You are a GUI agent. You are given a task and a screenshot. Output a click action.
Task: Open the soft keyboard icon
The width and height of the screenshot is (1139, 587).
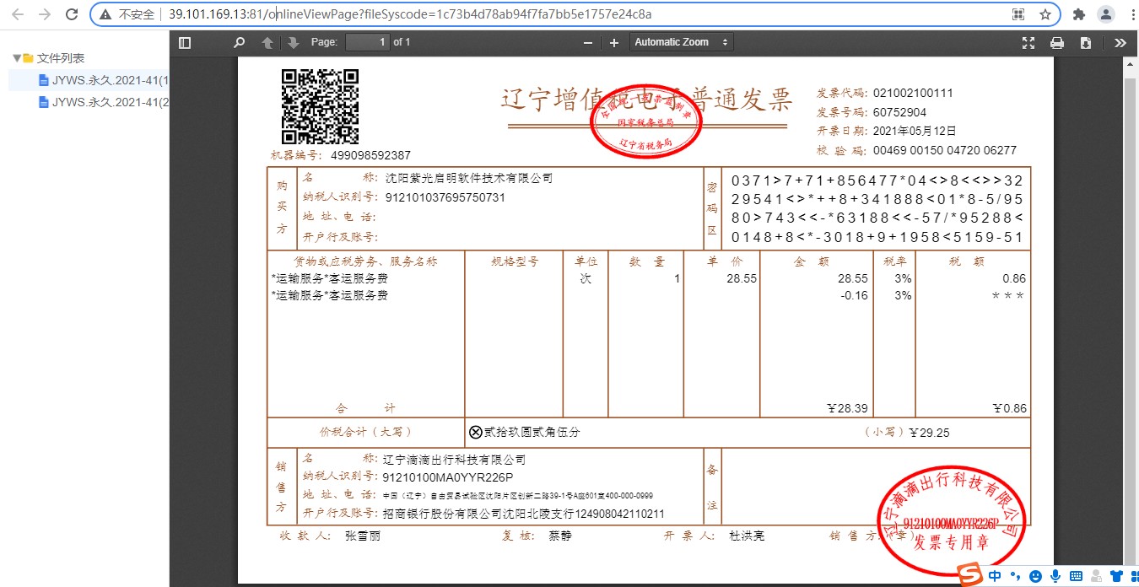(x=1075, y=576)
